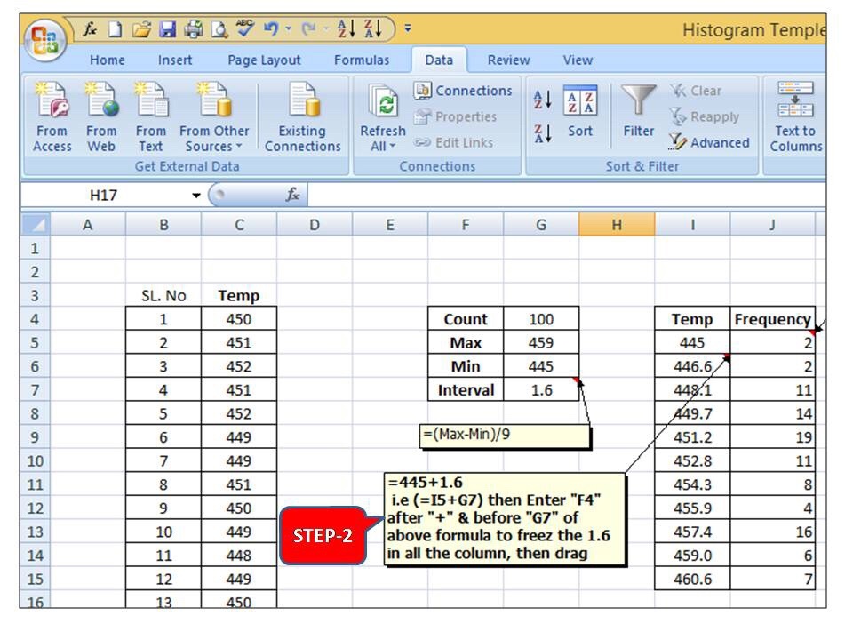This screenshot has height=640, width=853.
Task: Select the Temp bin cell "446.6"
Action: pyautogui.click(x=692, y=366)
